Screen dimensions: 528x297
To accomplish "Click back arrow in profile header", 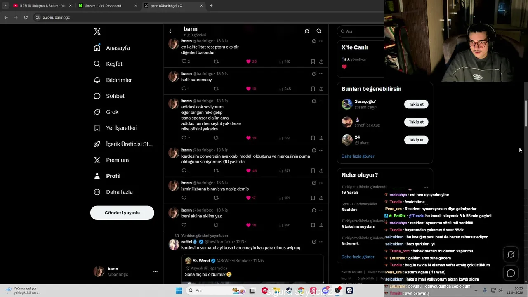I will (x=171, y=31).
